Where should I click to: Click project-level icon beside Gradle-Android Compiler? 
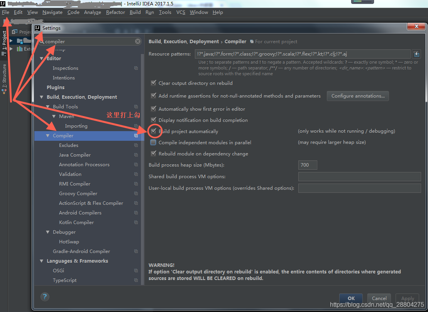136,251
